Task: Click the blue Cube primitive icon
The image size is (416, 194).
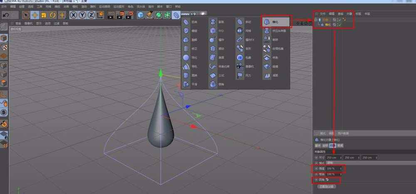Action: point(141,15)
